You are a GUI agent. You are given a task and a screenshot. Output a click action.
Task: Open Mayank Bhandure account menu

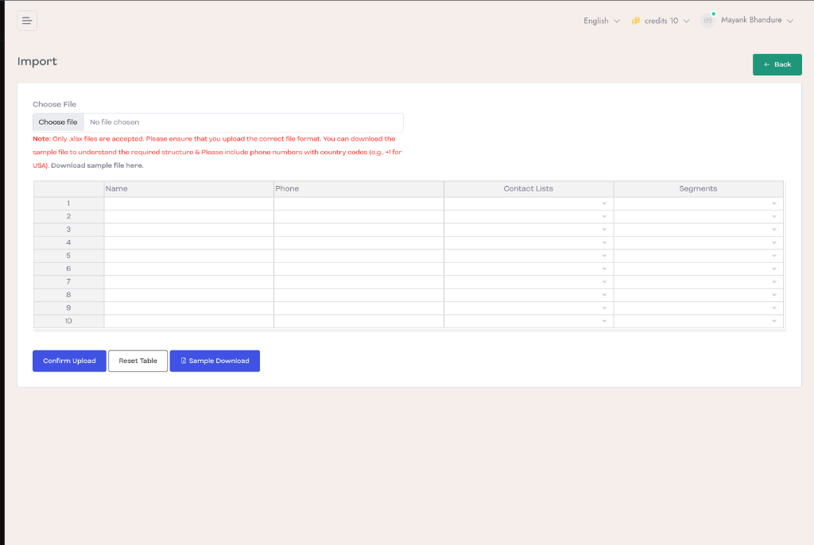point(757,20)
